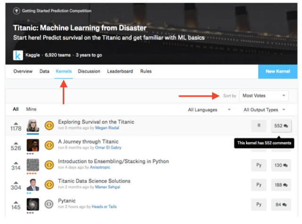Viewport: 302px width, 224px height.
Task: Open Manav Sehgal's avatar
Action: pyautogui.click(x=33, y=185)
